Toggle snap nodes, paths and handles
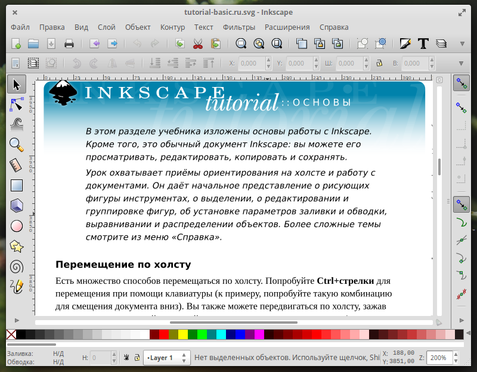The height and width of the screenshot is (372, 477). tap(461, 204)
